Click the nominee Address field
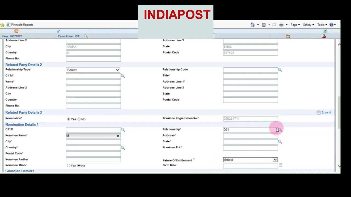This screenshot has width=351, height=197. [x=250, y=136]
